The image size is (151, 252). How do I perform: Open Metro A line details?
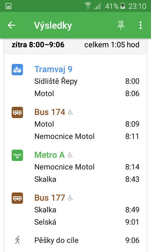pyautogui.click(x=50, y=155)
